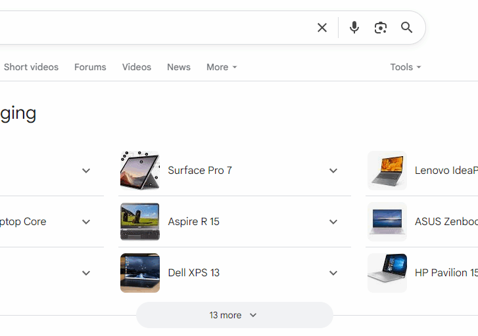Click the ASUS Zenbook thumbnail image
Image resolution: width=478 pixels, height=336 pixels.
point(387,222)
